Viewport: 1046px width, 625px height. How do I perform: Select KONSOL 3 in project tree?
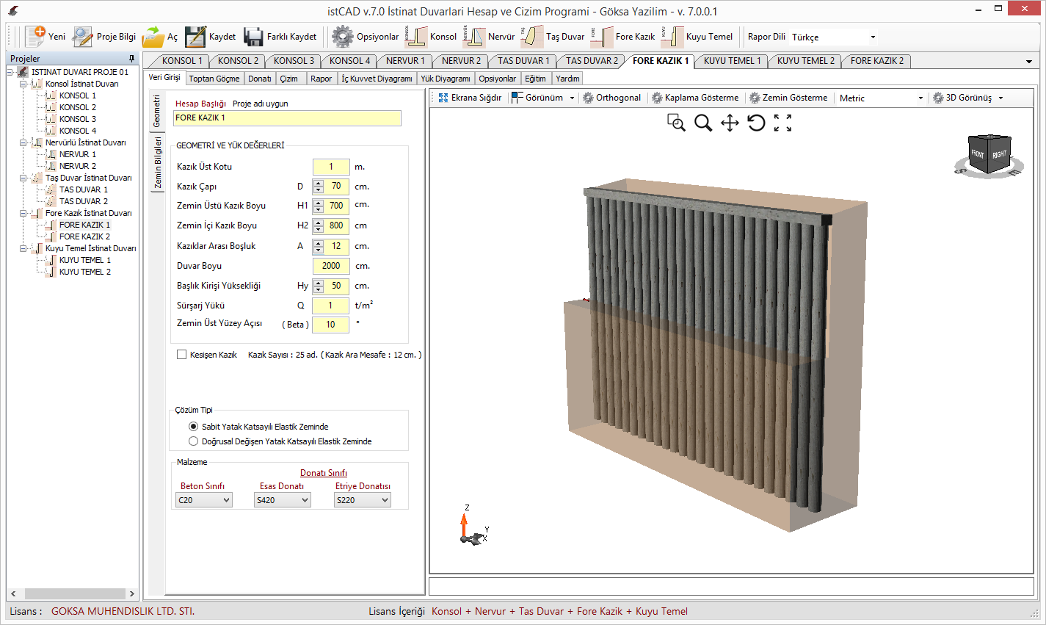(x=77, y=119)
